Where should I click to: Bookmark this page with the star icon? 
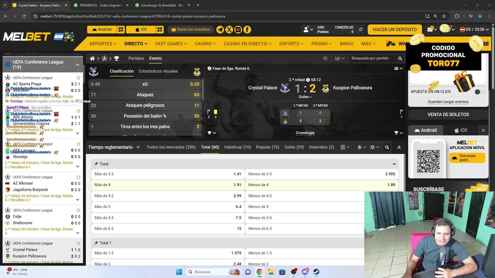444,16
